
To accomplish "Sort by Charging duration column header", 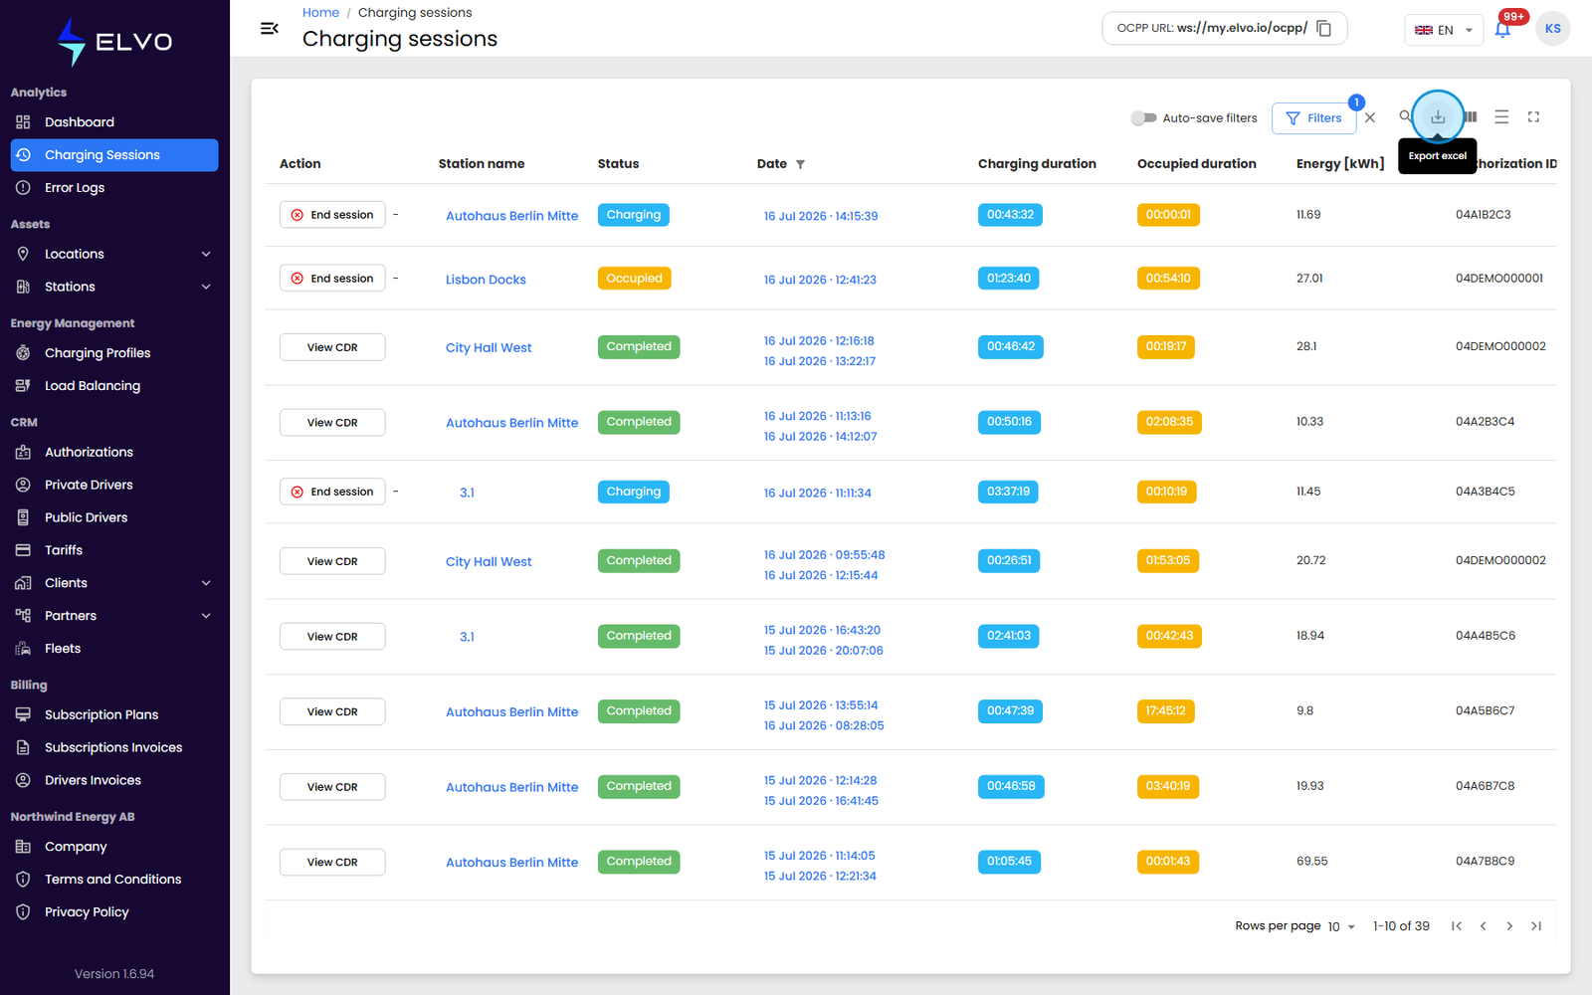I will pyautogui.click(x=1037, y=164).
